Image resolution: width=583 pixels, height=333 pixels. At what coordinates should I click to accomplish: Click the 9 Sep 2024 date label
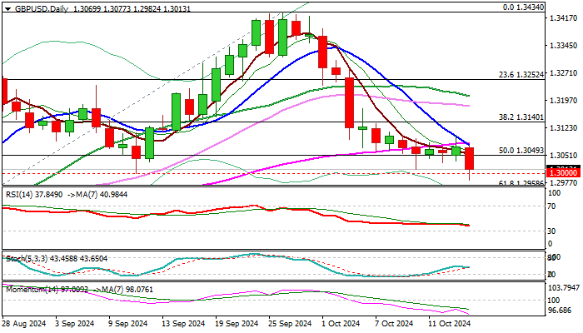128,324
